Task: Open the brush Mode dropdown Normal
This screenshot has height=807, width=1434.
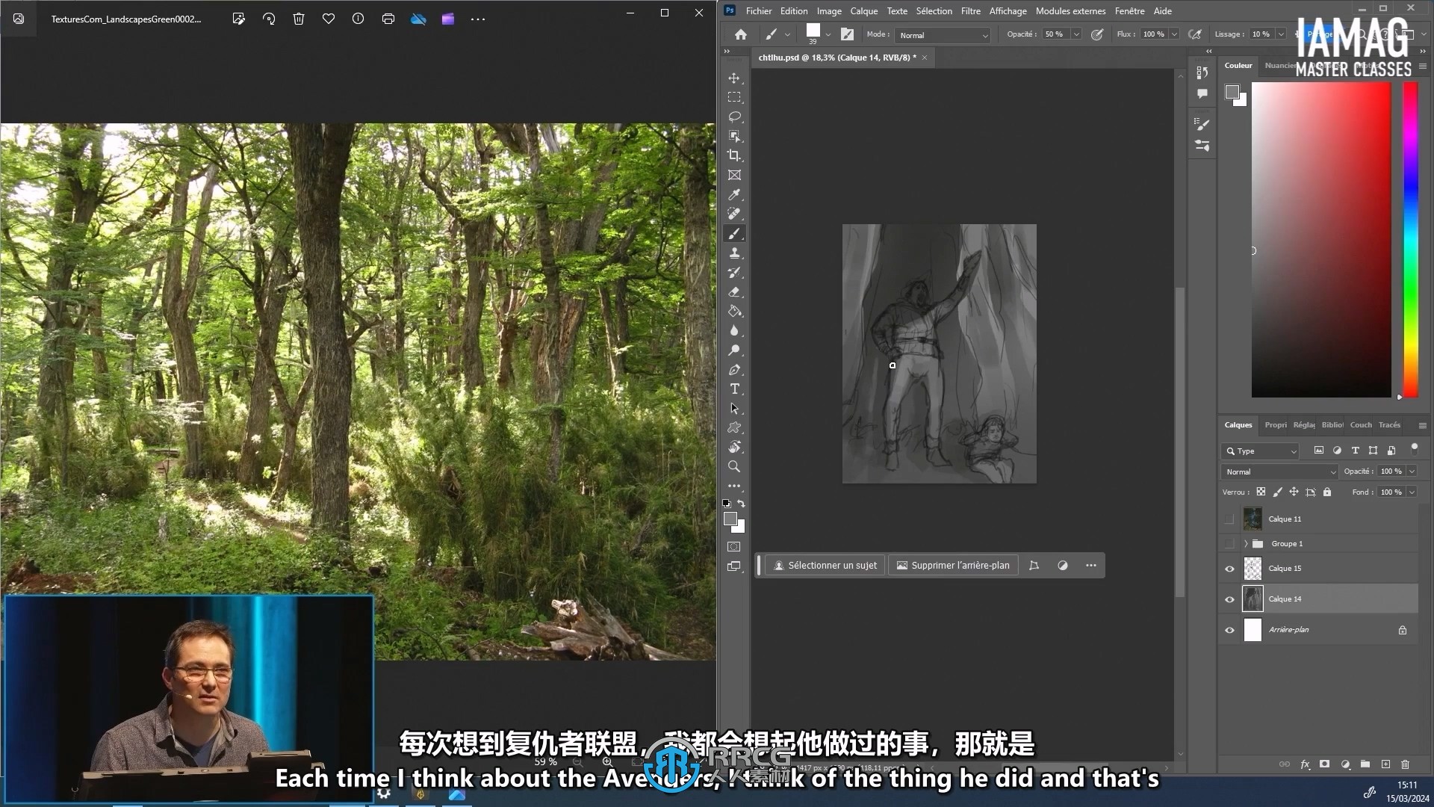Action: [944, 35]
